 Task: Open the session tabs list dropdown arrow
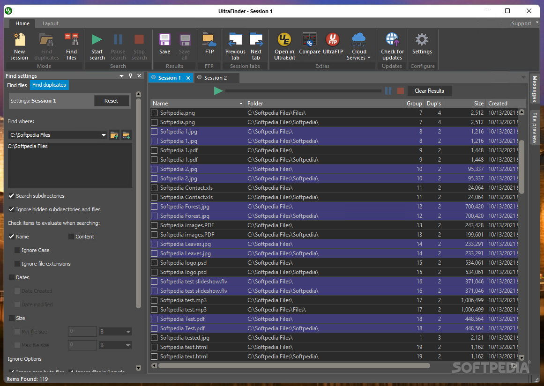tap(523, 77)
